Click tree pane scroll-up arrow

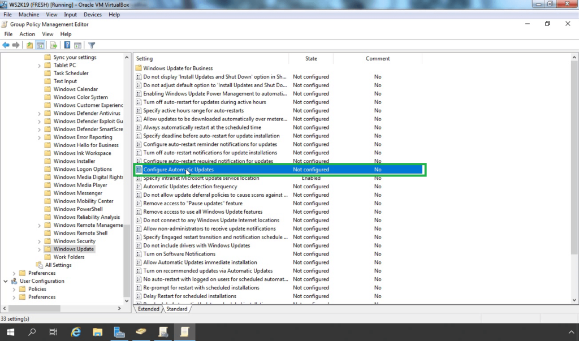pos(127,58)
